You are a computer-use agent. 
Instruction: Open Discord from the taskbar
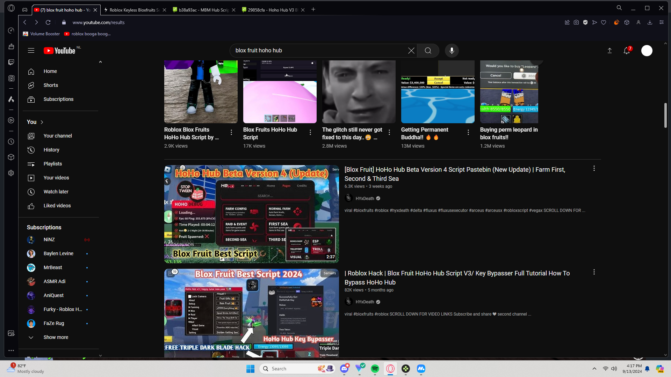pyautogui.click(x=345, y=369)
